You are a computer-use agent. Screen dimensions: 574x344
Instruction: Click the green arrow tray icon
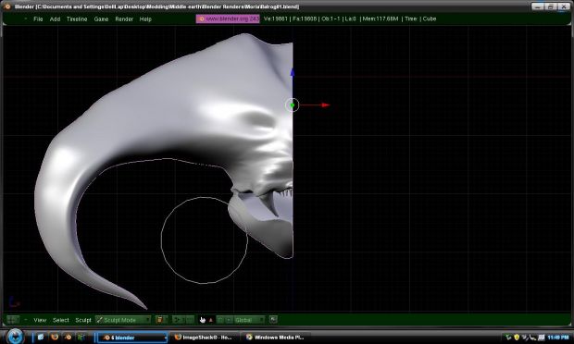[x=508, y=337]
